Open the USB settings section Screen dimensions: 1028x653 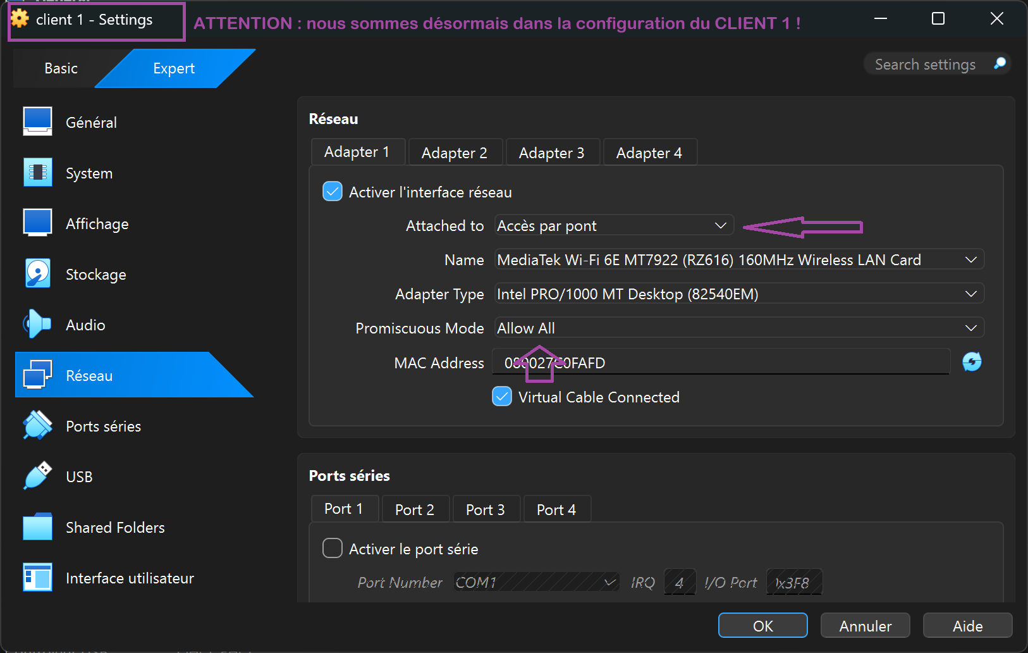(38, 476)
